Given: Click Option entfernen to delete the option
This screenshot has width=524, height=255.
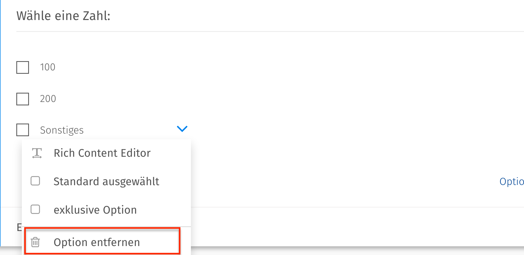Looking at the screenshot, I should tap(97, 242).
